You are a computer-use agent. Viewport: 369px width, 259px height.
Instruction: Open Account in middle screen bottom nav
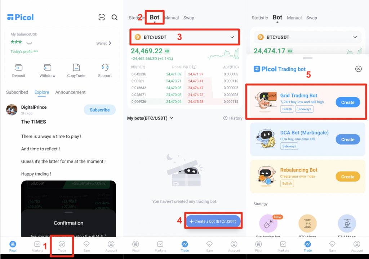point(234,246)
